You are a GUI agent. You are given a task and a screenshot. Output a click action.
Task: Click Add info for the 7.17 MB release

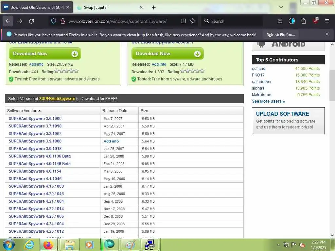pos(159,64)
